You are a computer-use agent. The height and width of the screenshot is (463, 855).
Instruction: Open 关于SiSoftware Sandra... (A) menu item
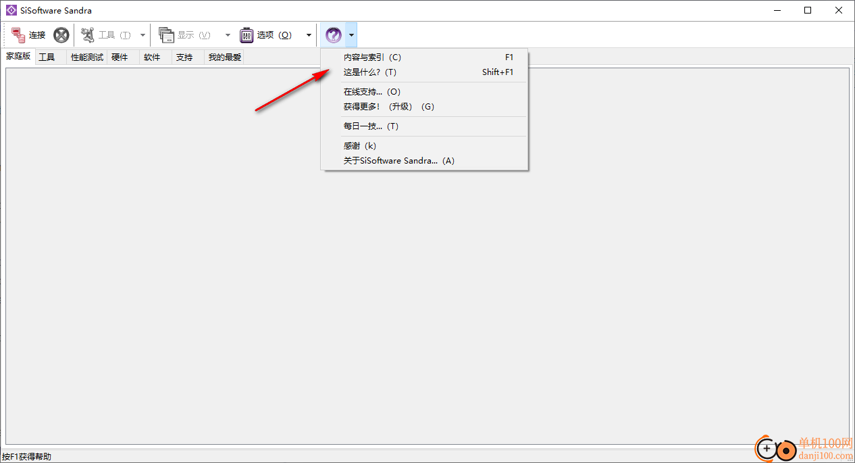point(425,161)
